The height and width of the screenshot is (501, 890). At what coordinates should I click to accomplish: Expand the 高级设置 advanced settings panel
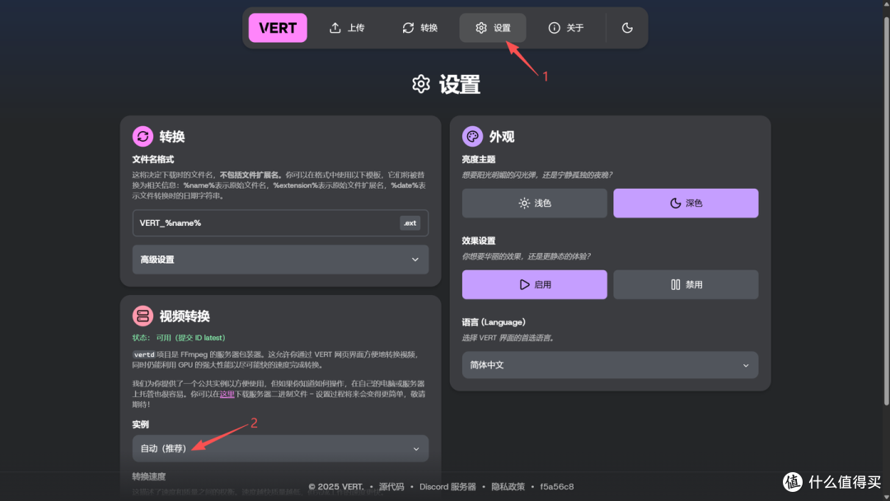click(x=280, y=260)
